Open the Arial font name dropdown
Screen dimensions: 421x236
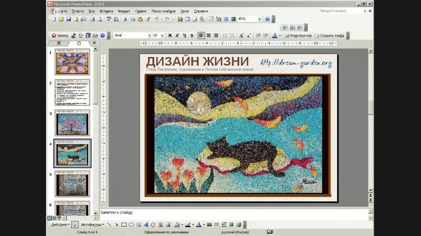click(149, 35)
